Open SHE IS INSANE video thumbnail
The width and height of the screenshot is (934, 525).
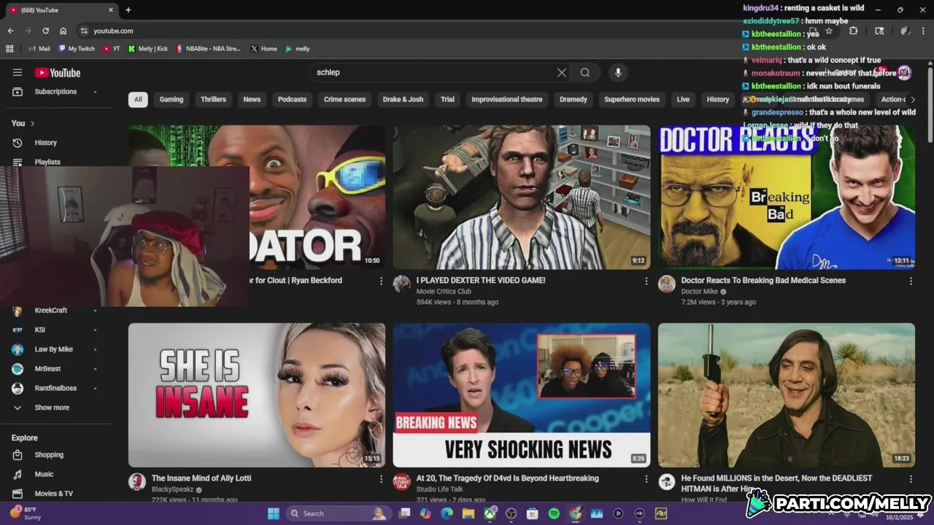coord(257,395)
